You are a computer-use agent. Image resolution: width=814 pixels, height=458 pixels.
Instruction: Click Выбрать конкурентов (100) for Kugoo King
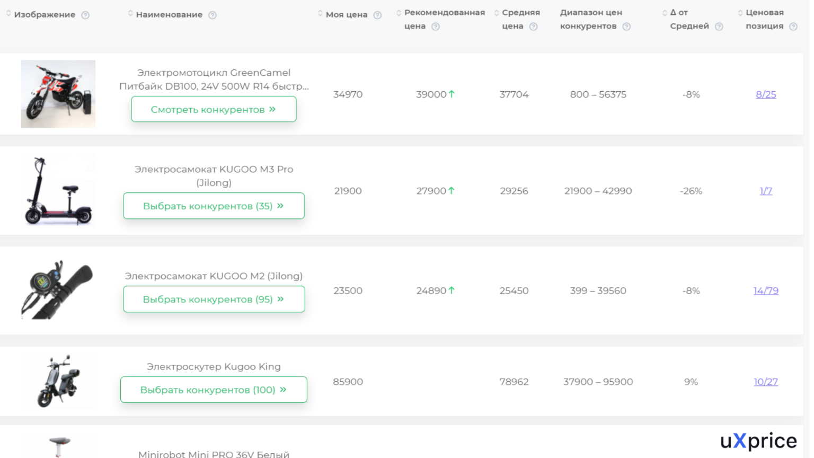pyautogui.click(x=214, y=390)
